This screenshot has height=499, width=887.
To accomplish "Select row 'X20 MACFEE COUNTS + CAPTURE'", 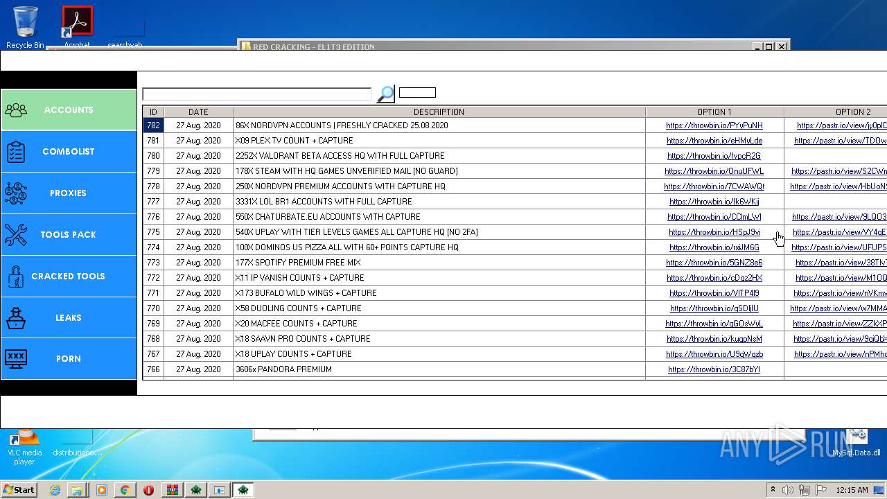I will tap(439, 324).
